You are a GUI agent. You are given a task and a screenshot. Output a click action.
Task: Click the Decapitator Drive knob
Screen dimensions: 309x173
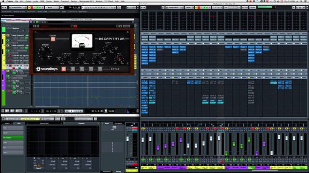(x=45, y=52)
